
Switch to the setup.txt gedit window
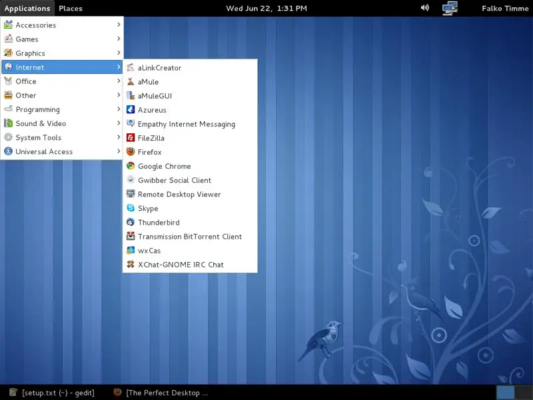tap(52, 393)
